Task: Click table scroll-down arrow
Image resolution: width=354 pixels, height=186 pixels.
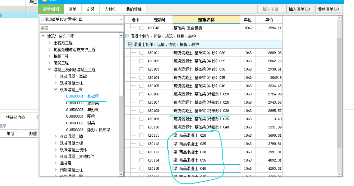Action: click(x=339, y=174)
